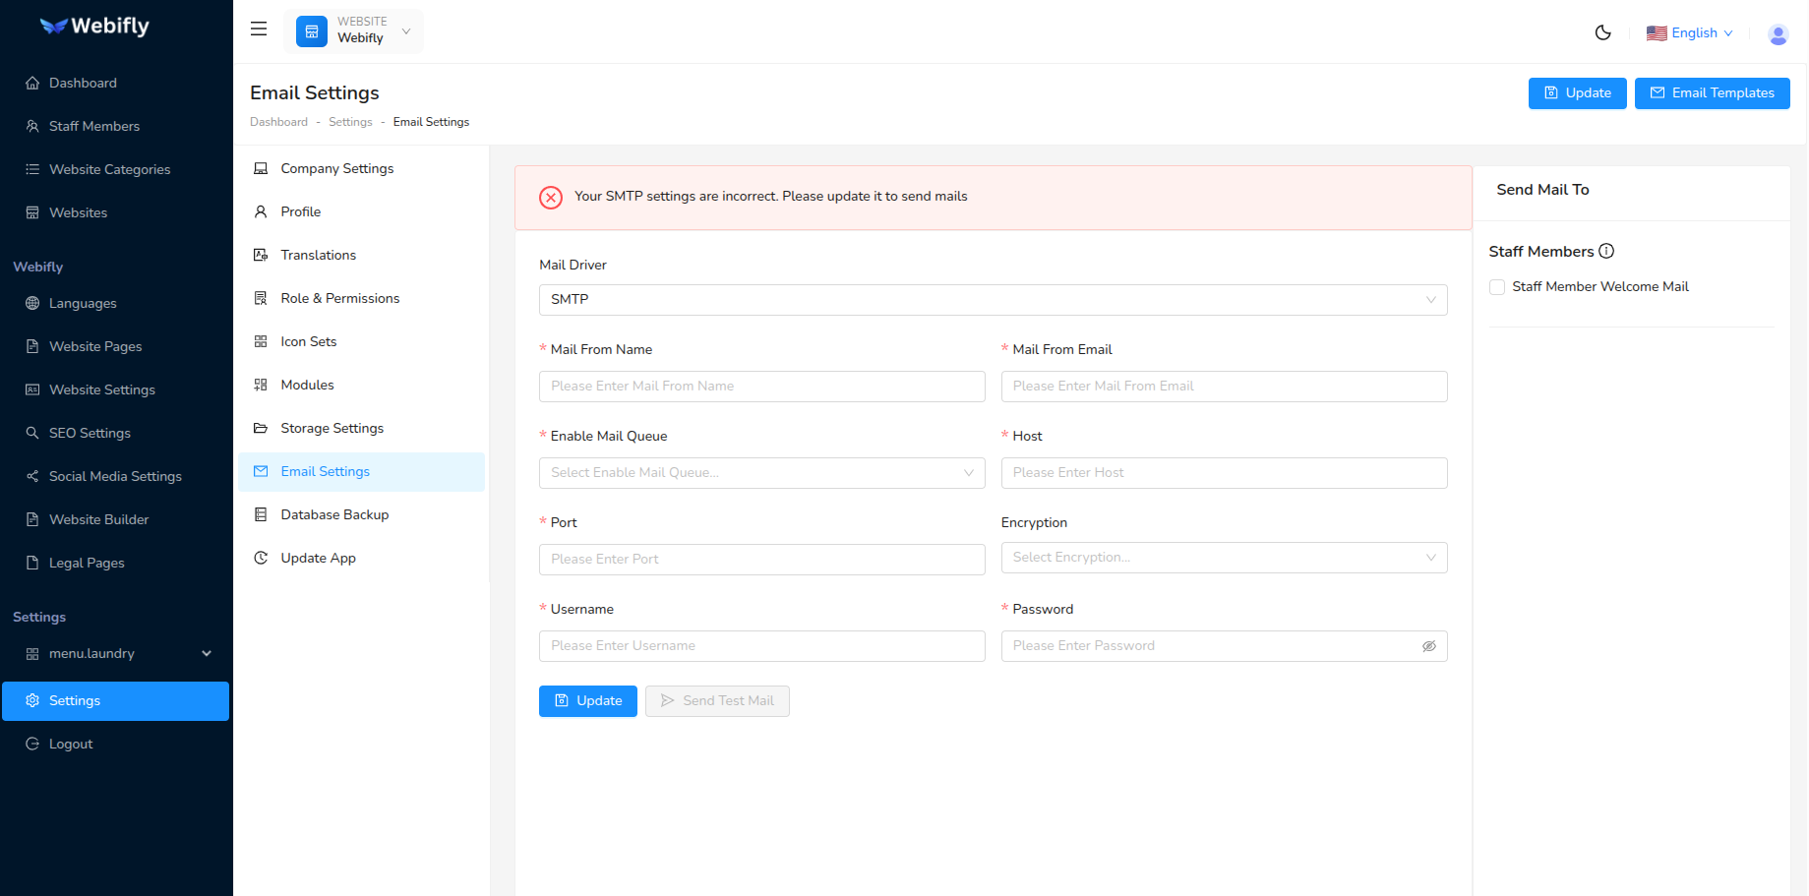Open the Enable Mail Queue selector

(x=761, y=472)
